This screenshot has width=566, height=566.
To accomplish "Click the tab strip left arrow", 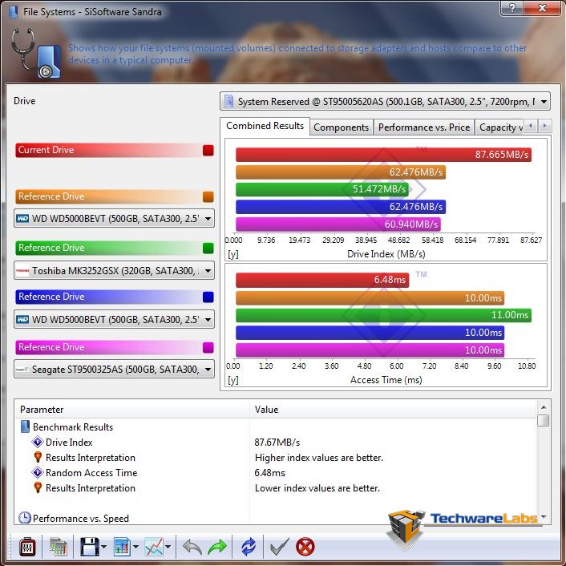I will [x=530, y=126].
